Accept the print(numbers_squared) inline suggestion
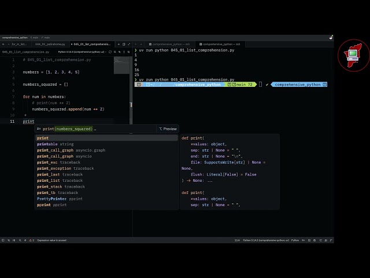The height and width of the screenshot is (278, 370). [x=68, y=129]
